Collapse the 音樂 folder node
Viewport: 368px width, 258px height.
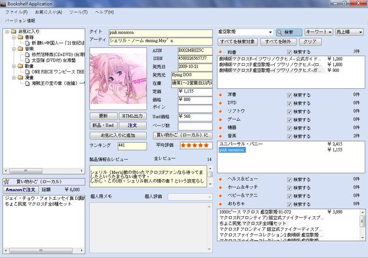[x=14, y=48]
